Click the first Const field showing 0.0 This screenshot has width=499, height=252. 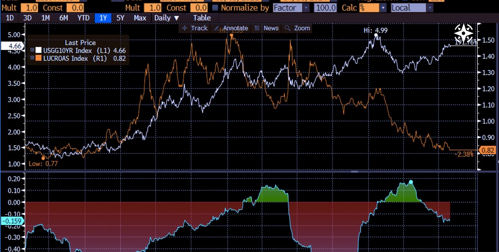[x=75, y=8]
